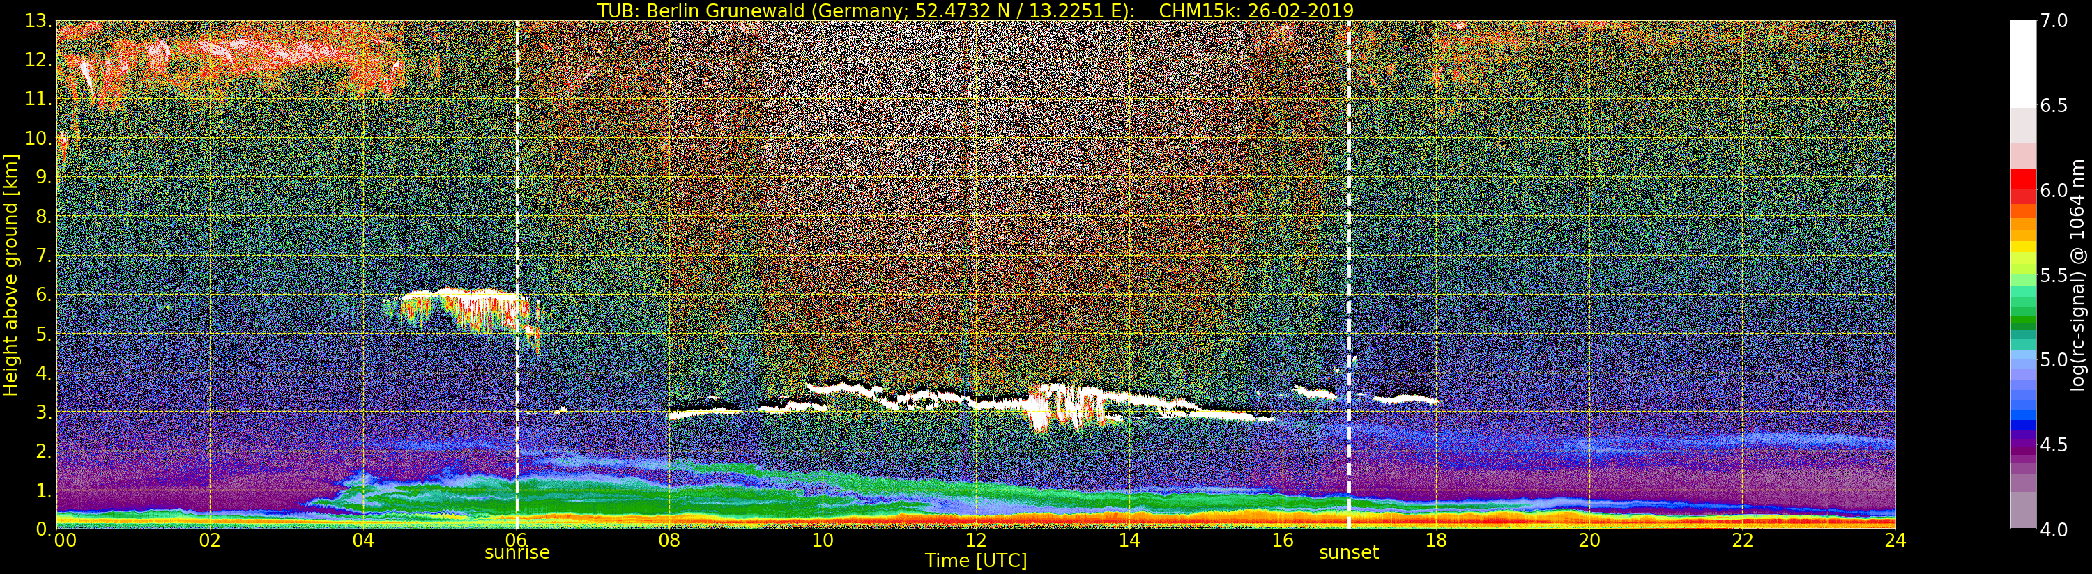Click the 12 tick on the time axis

[x=975, y=541]
